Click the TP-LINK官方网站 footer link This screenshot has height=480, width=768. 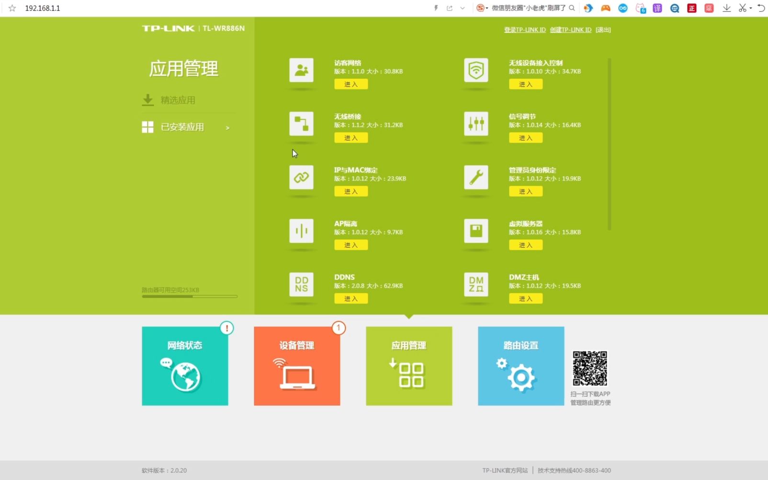tap(505, 470)
